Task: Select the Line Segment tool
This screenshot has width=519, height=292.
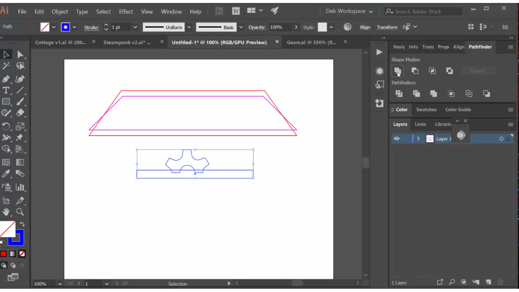Action: point(20,90)
